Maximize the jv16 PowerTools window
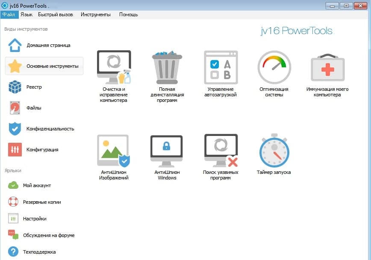The image size is (371, 260). [x=346, y=6]
